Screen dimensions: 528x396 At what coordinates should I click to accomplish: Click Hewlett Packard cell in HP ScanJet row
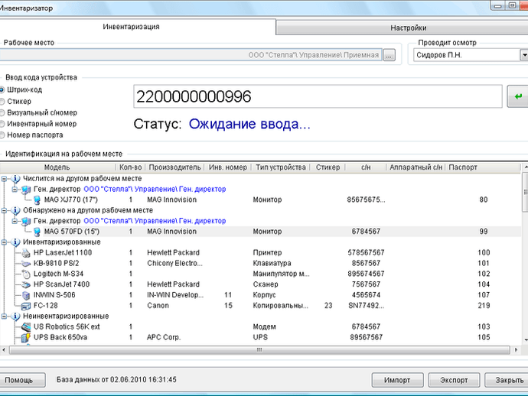point(173,284)
